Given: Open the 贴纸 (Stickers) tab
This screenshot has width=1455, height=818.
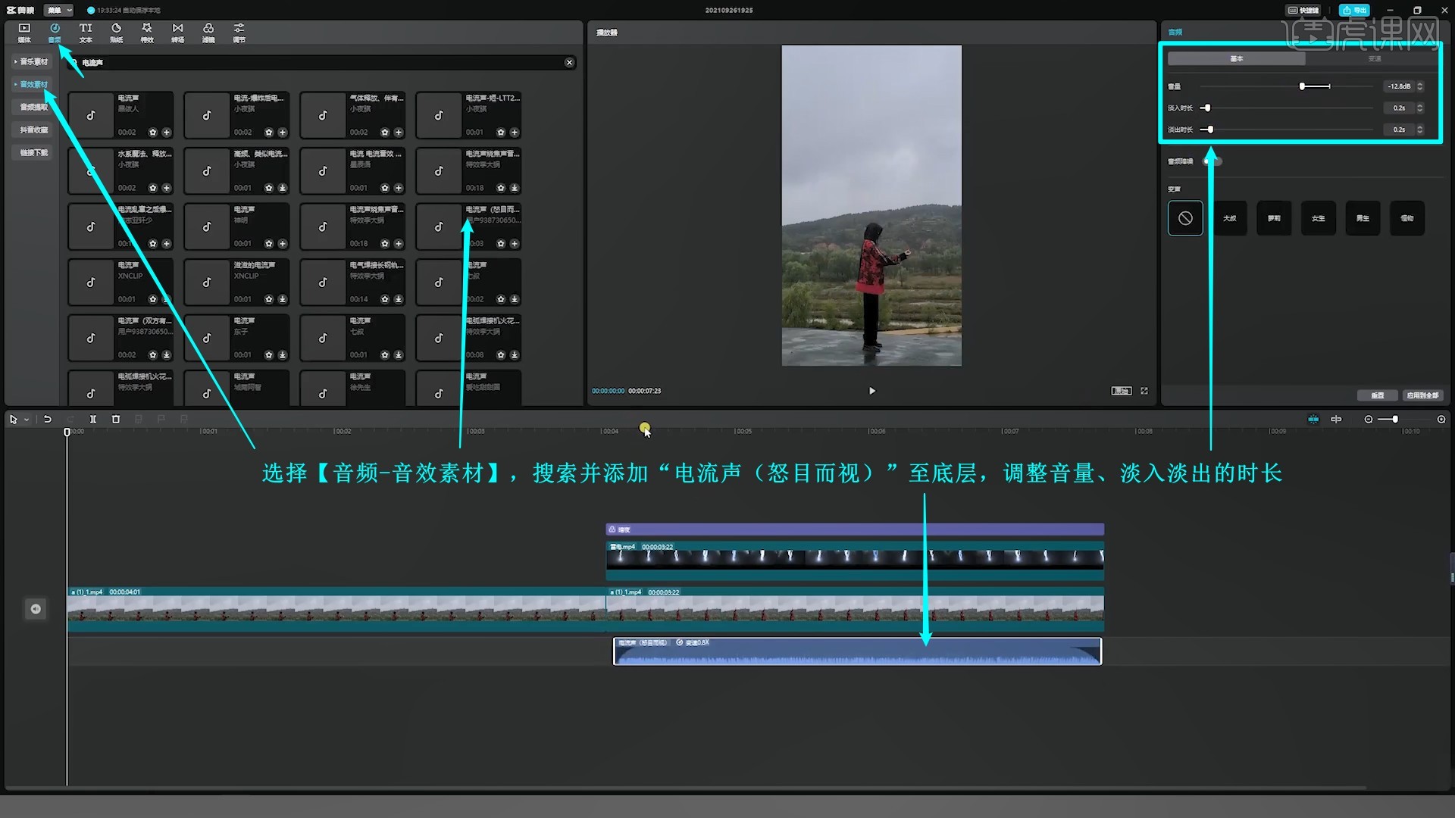Looking at the screenshot, I should pos(116,33).
